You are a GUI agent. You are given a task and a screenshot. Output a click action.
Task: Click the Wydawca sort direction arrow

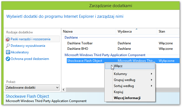coord(137,29)
